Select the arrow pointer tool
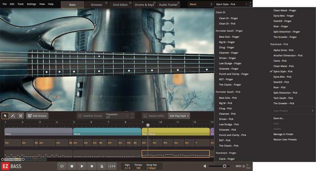316x171 pixels. 5,116
